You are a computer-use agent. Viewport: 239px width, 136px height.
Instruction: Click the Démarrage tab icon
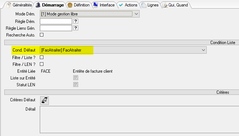click(38, 5)
